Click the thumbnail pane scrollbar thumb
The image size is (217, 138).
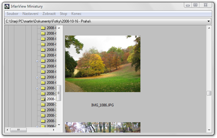(209, 93)
